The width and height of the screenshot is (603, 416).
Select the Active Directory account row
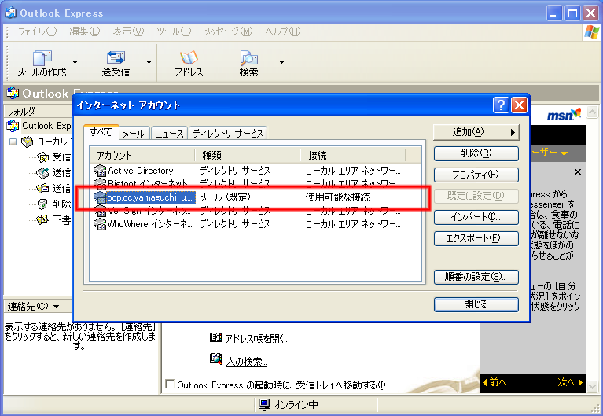256,171
